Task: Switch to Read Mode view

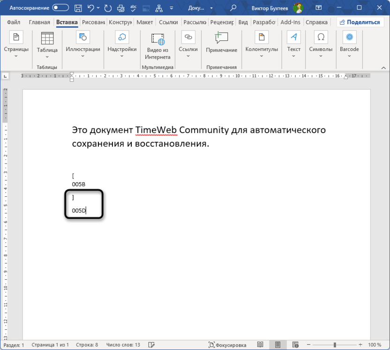Action: click(x=260, y=345)
